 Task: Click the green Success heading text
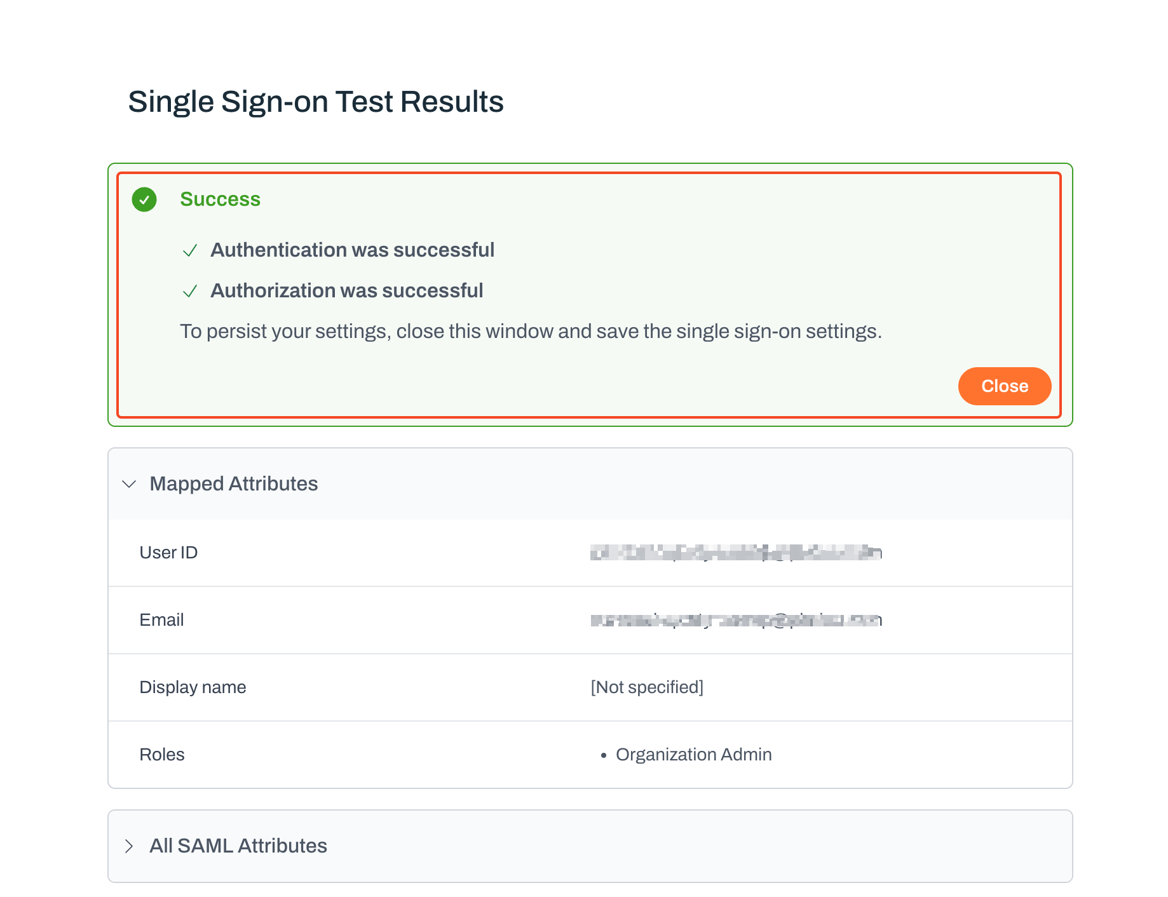(220, 199)
